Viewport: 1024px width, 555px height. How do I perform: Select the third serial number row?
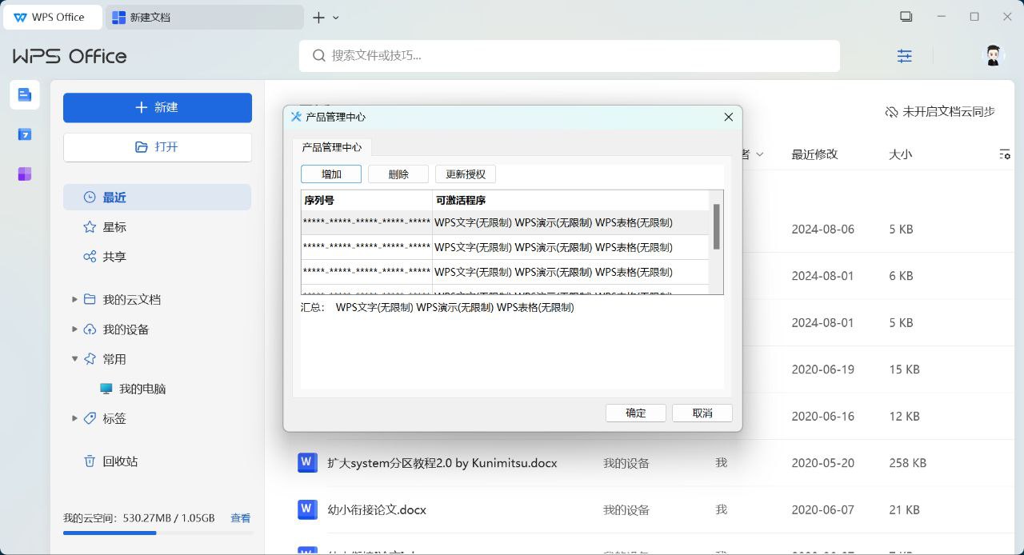pyautogui.click(x=505, y=272)
